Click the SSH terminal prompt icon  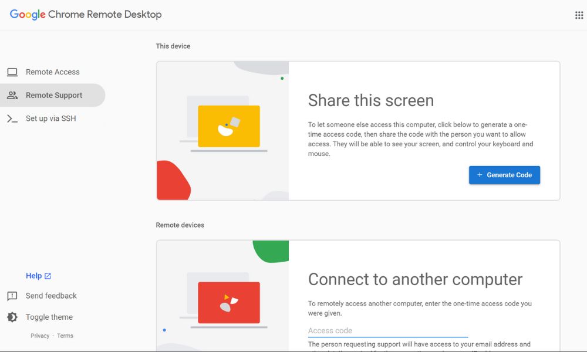[x=12, y=119]
